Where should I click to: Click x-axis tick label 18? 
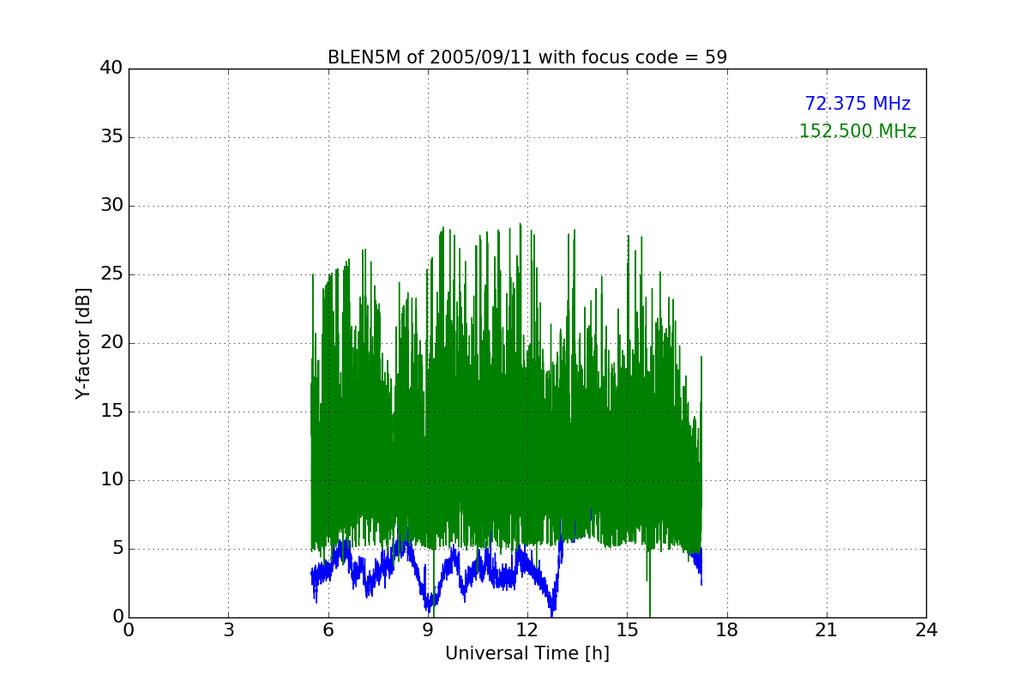(727, 630)
